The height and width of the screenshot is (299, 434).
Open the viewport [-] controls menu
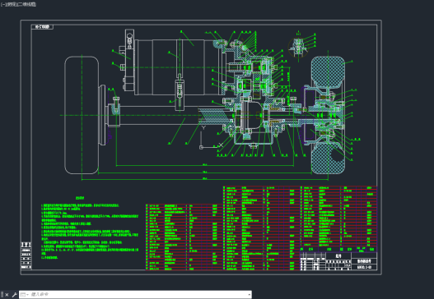[2, 4]
